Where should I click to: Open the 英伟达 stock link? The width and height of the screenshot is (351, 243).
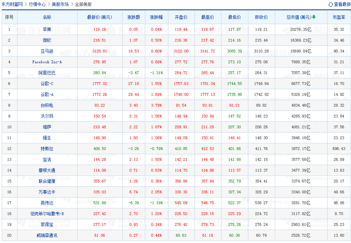tap(47, 203)
